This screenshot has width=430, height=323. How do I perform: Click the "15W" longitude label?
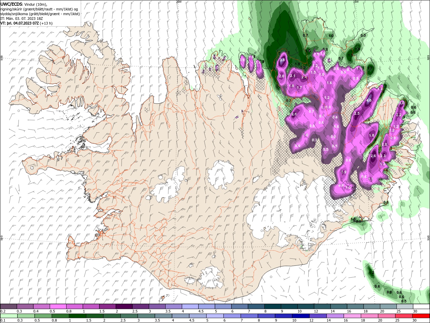(356, 2)
